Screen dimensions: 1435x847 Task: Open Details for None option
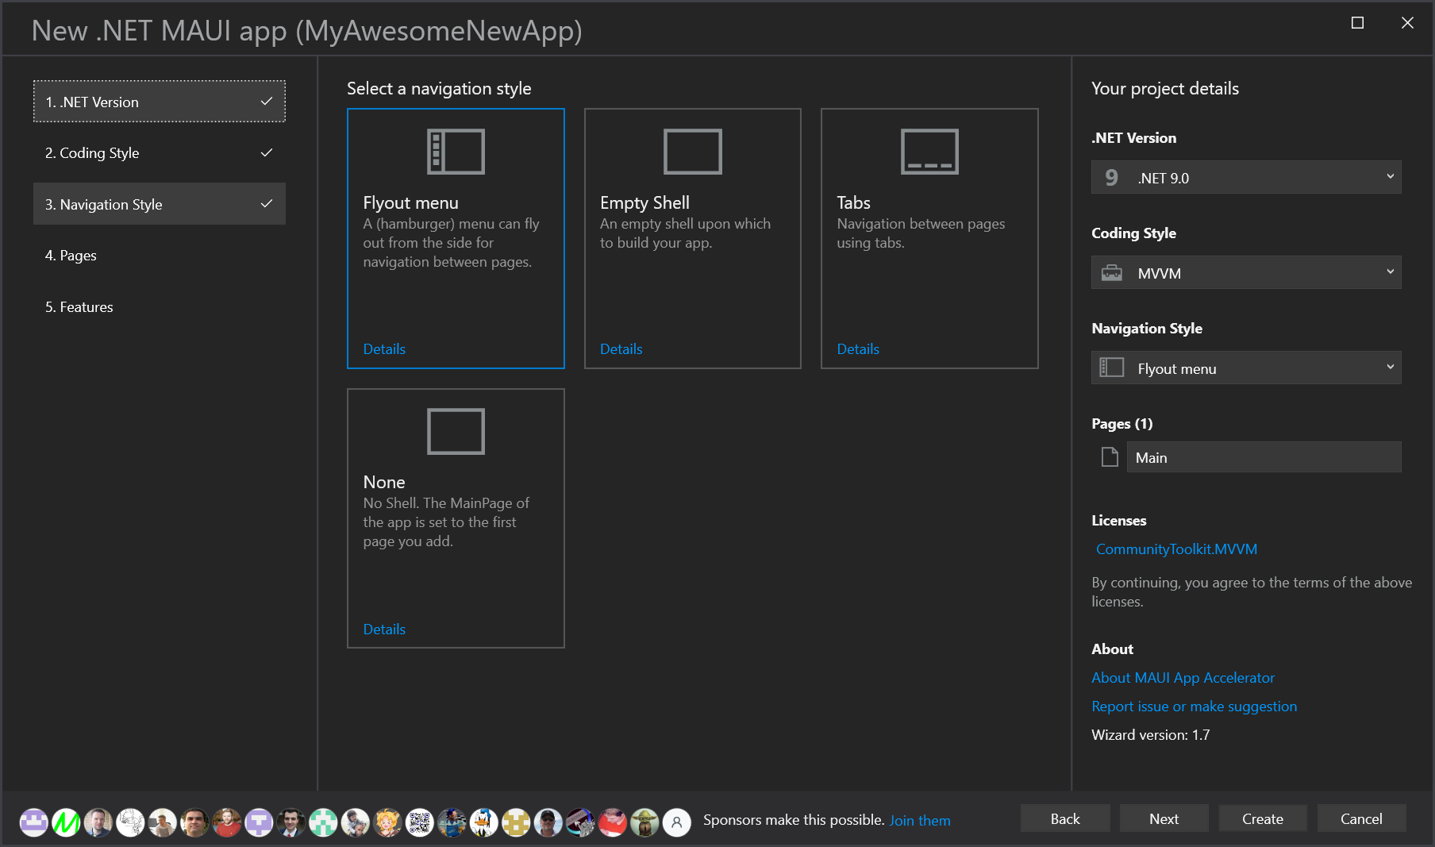point(384,629)
